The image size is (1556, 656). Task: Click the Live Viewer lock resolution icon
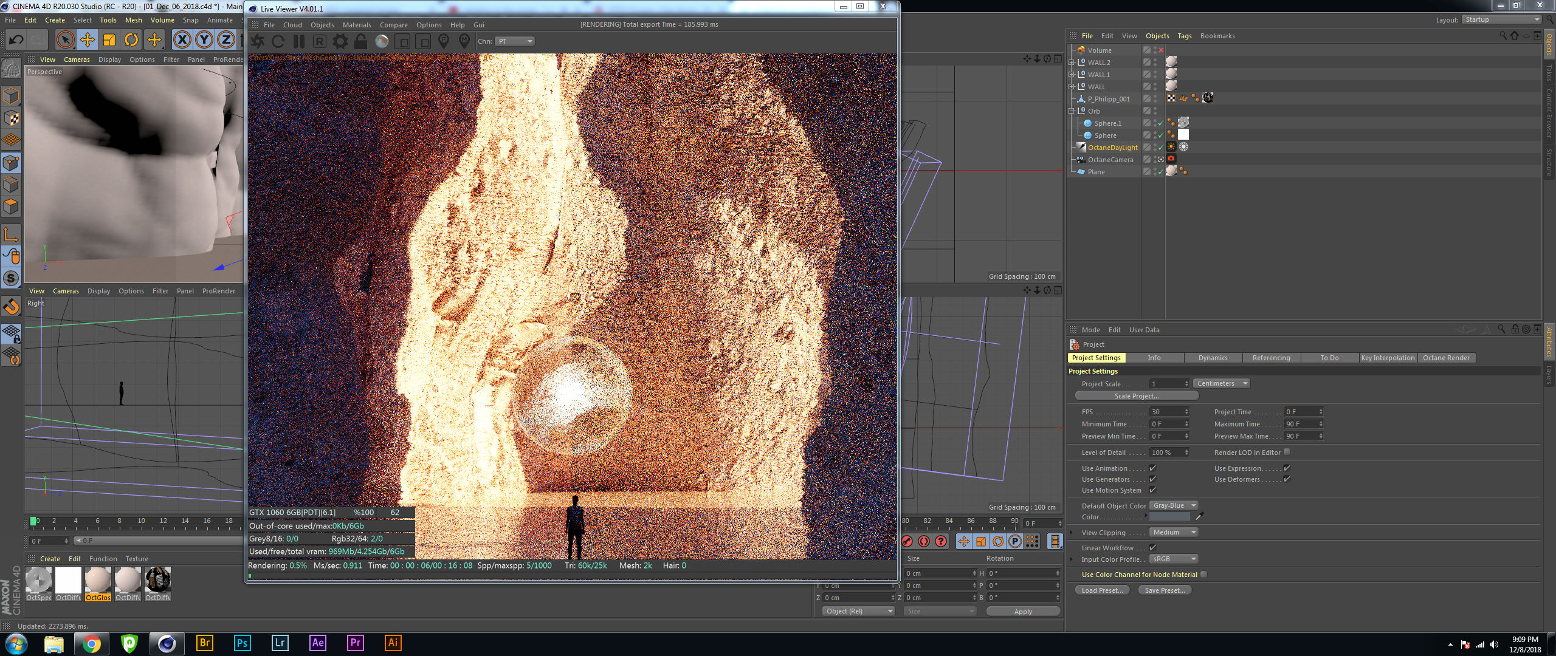pos(360,41)
